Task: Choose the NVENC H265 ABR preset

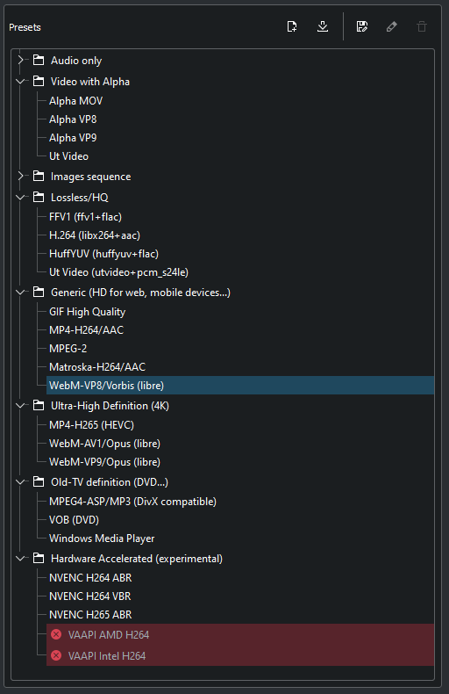Action: pyautogui.click(x=240, y=615)
